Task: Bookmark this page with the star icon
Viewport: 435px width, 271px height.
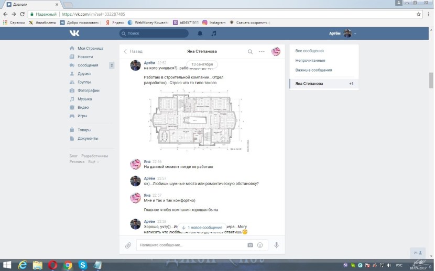Action: (x=419, y=14)
